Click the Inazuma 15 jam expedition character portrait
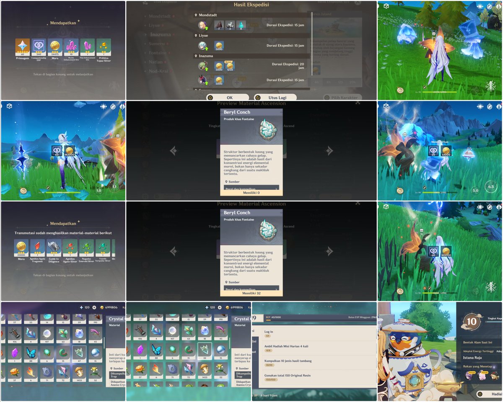 pyautogui.click(x=203, y=80)
